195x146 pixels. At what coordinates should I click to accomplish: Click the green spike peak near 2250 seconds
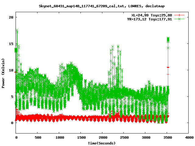112,47
